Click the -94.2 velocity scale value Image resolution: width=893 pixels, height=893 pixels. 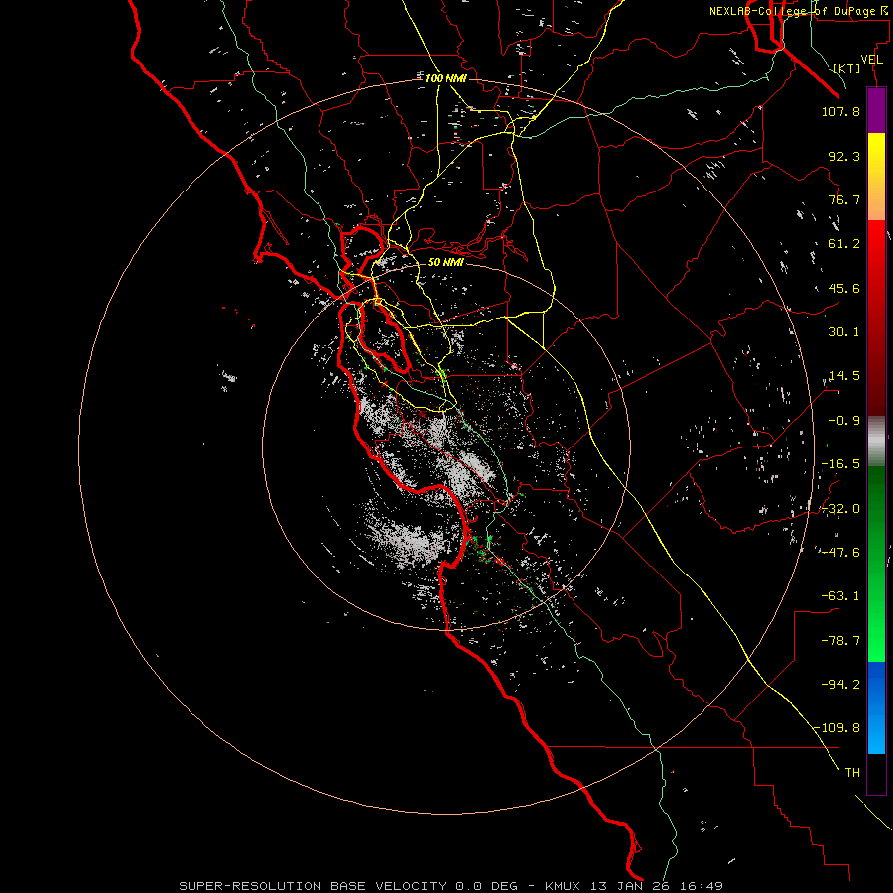[x=840, y=685]
